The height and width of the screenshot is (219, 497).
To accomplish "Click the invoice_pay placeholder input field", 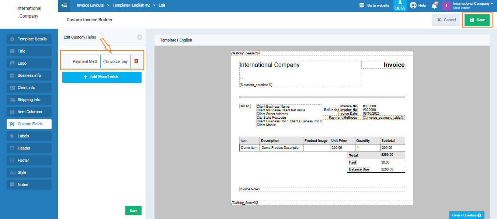I will point(115,61).
